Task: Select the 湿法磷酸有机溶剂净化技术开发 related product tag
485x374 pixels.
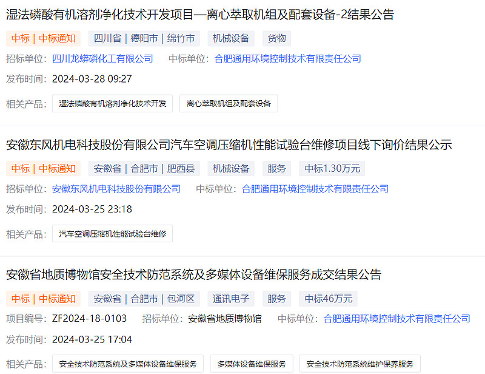Action: pyautogui.click(x=112, y=103)
